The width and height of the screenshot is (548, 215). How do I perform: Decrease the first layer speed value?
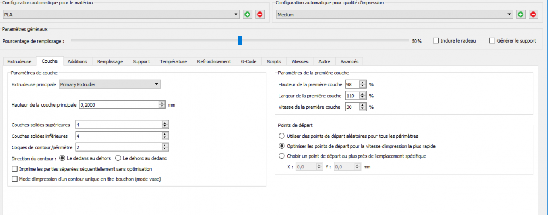tap(363, 109)
